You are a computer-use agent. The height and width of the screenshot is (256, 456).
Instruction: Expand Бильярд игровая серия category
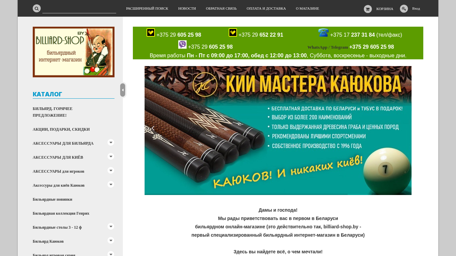111,254
